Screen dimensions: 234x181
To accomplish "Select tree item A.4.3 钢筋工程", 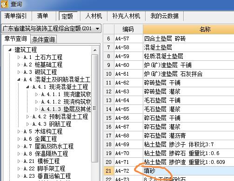I will (x=52, y=124).
